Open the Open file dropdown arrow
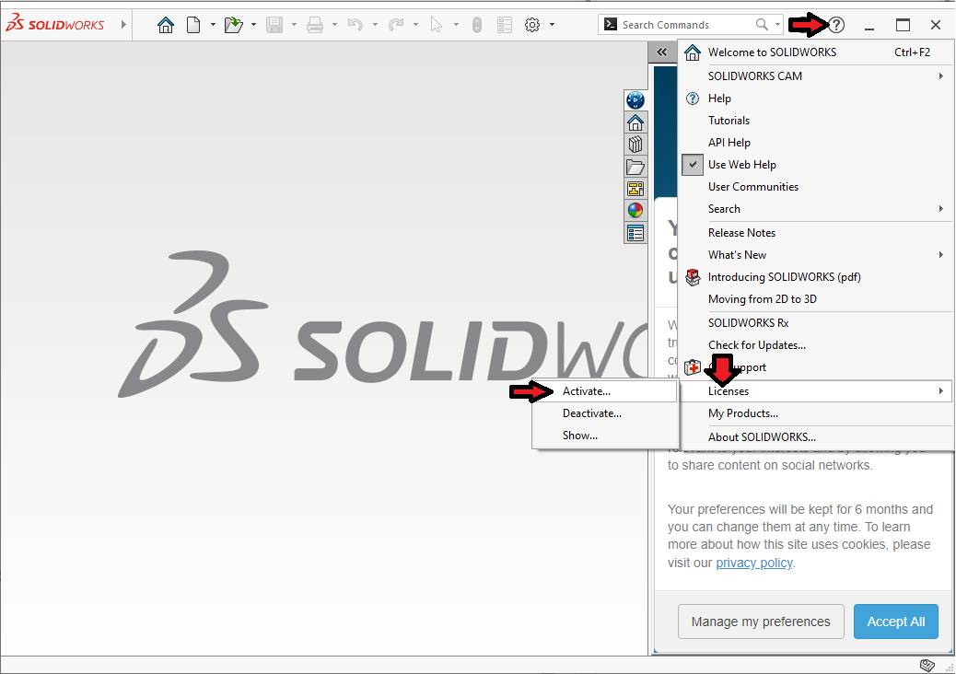956x674 pixels. pyautogui.click(x=253, y=25)
